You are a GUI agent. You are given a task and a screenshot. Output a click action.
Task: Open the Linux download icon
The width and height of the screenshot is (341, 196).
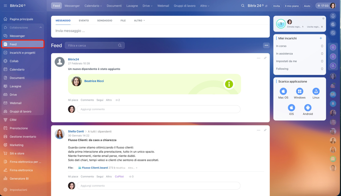(316, 91)
